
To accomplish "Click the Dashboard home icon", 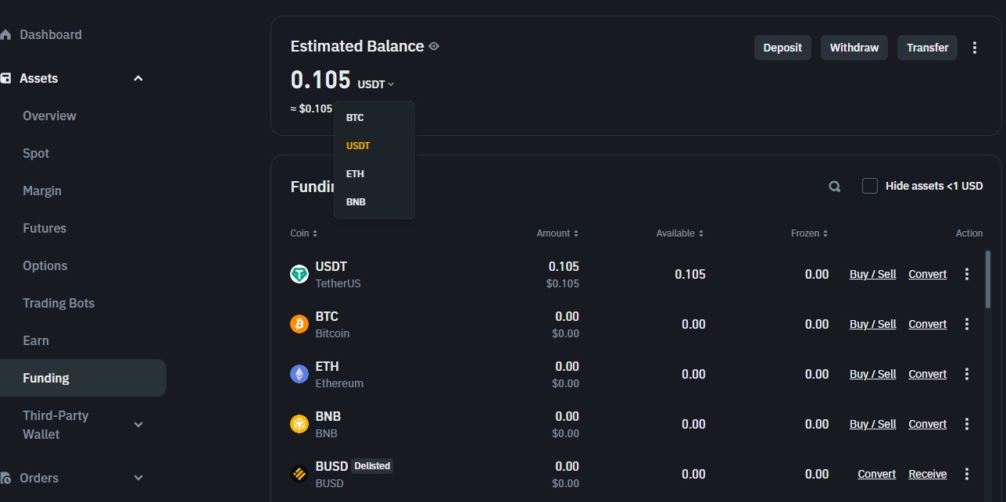I will (x=5, y=35).
